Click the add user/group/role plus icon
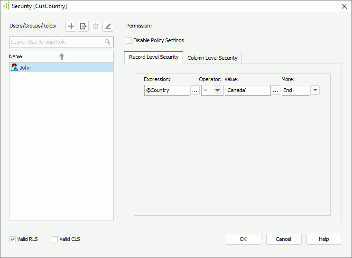 71,26
